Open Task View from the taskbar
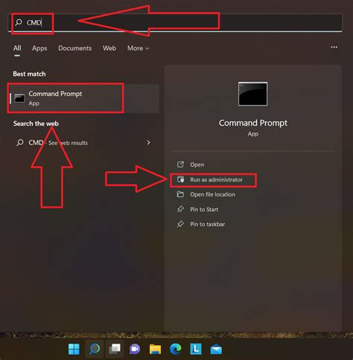 [115, 349]
